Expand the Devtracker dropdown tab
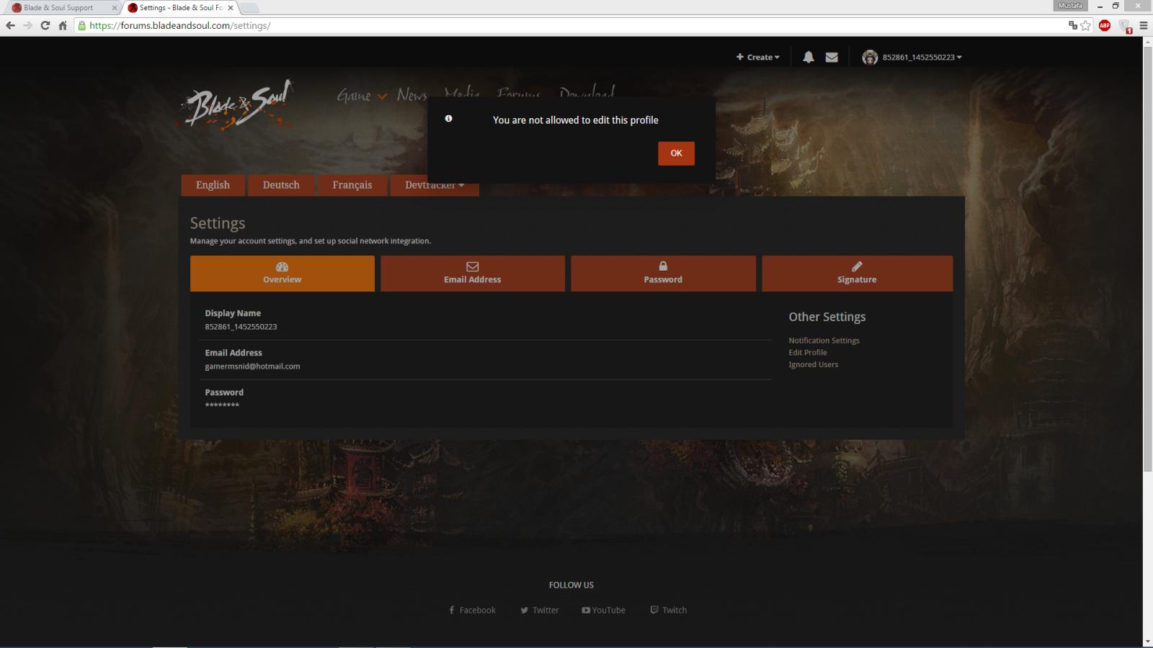 click(435, 186)
